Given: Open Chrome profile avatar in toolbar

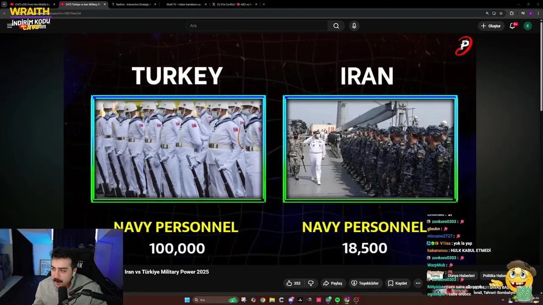Looking at the screenshot, I should point(531,13).
